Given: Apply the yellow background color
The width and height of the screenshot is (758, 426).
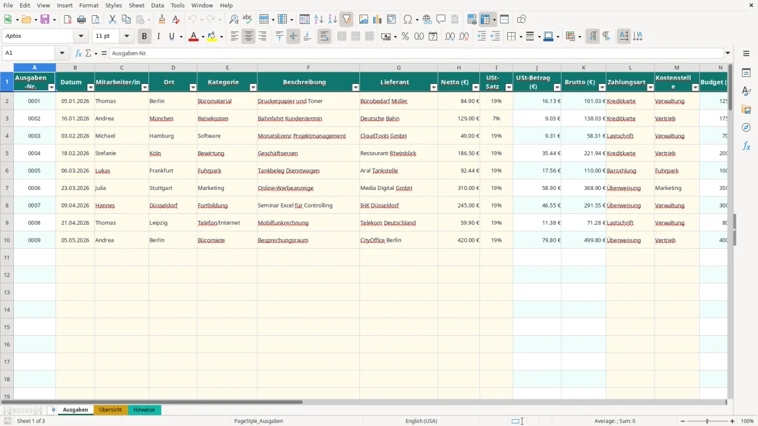Looking at the screenshot, I should click(x=212, y=37).
